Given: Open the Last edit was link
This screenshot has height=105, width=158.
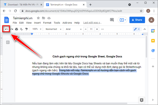Looking at the screenshot, I should click(92, 23).
